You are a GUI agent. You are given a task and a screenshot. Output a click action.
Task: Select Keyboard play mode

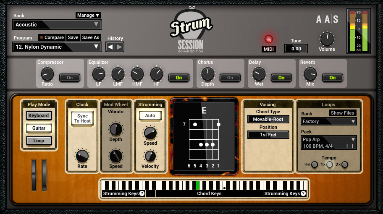pyautogui.click(x=39, y=115)
